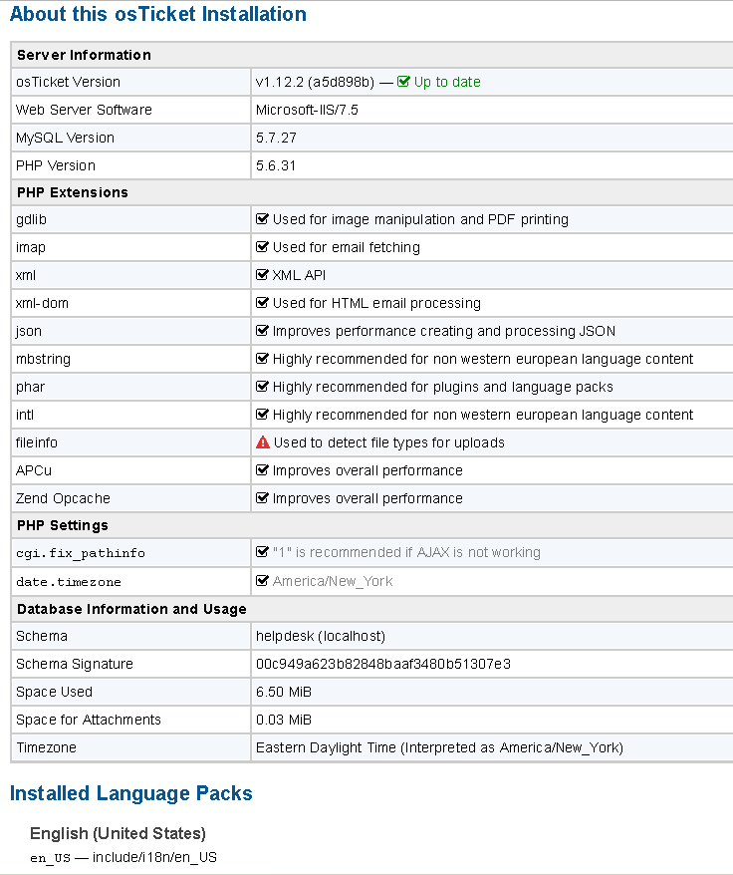Click the 'Schema Signature' label
This screenshot has height=875, width=733.
tap(75, 664)
